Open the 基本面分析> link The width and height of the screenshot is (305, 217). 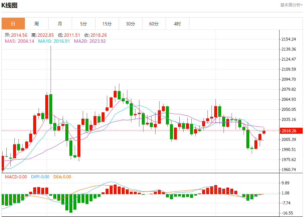coord(291,5)
